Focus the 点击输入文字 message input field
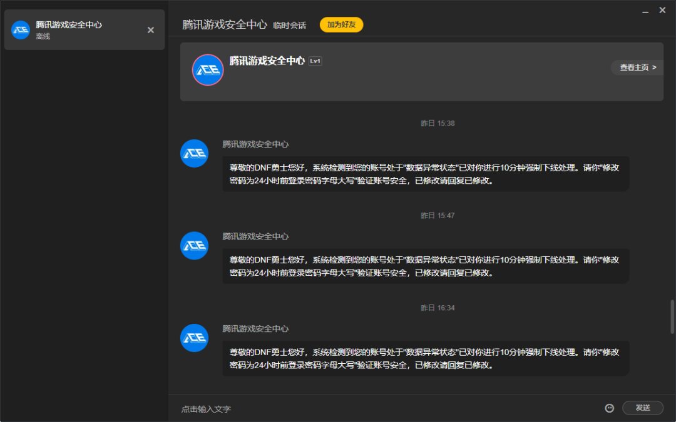This screenshot has height=422, width=676. [x=388, y=409]
